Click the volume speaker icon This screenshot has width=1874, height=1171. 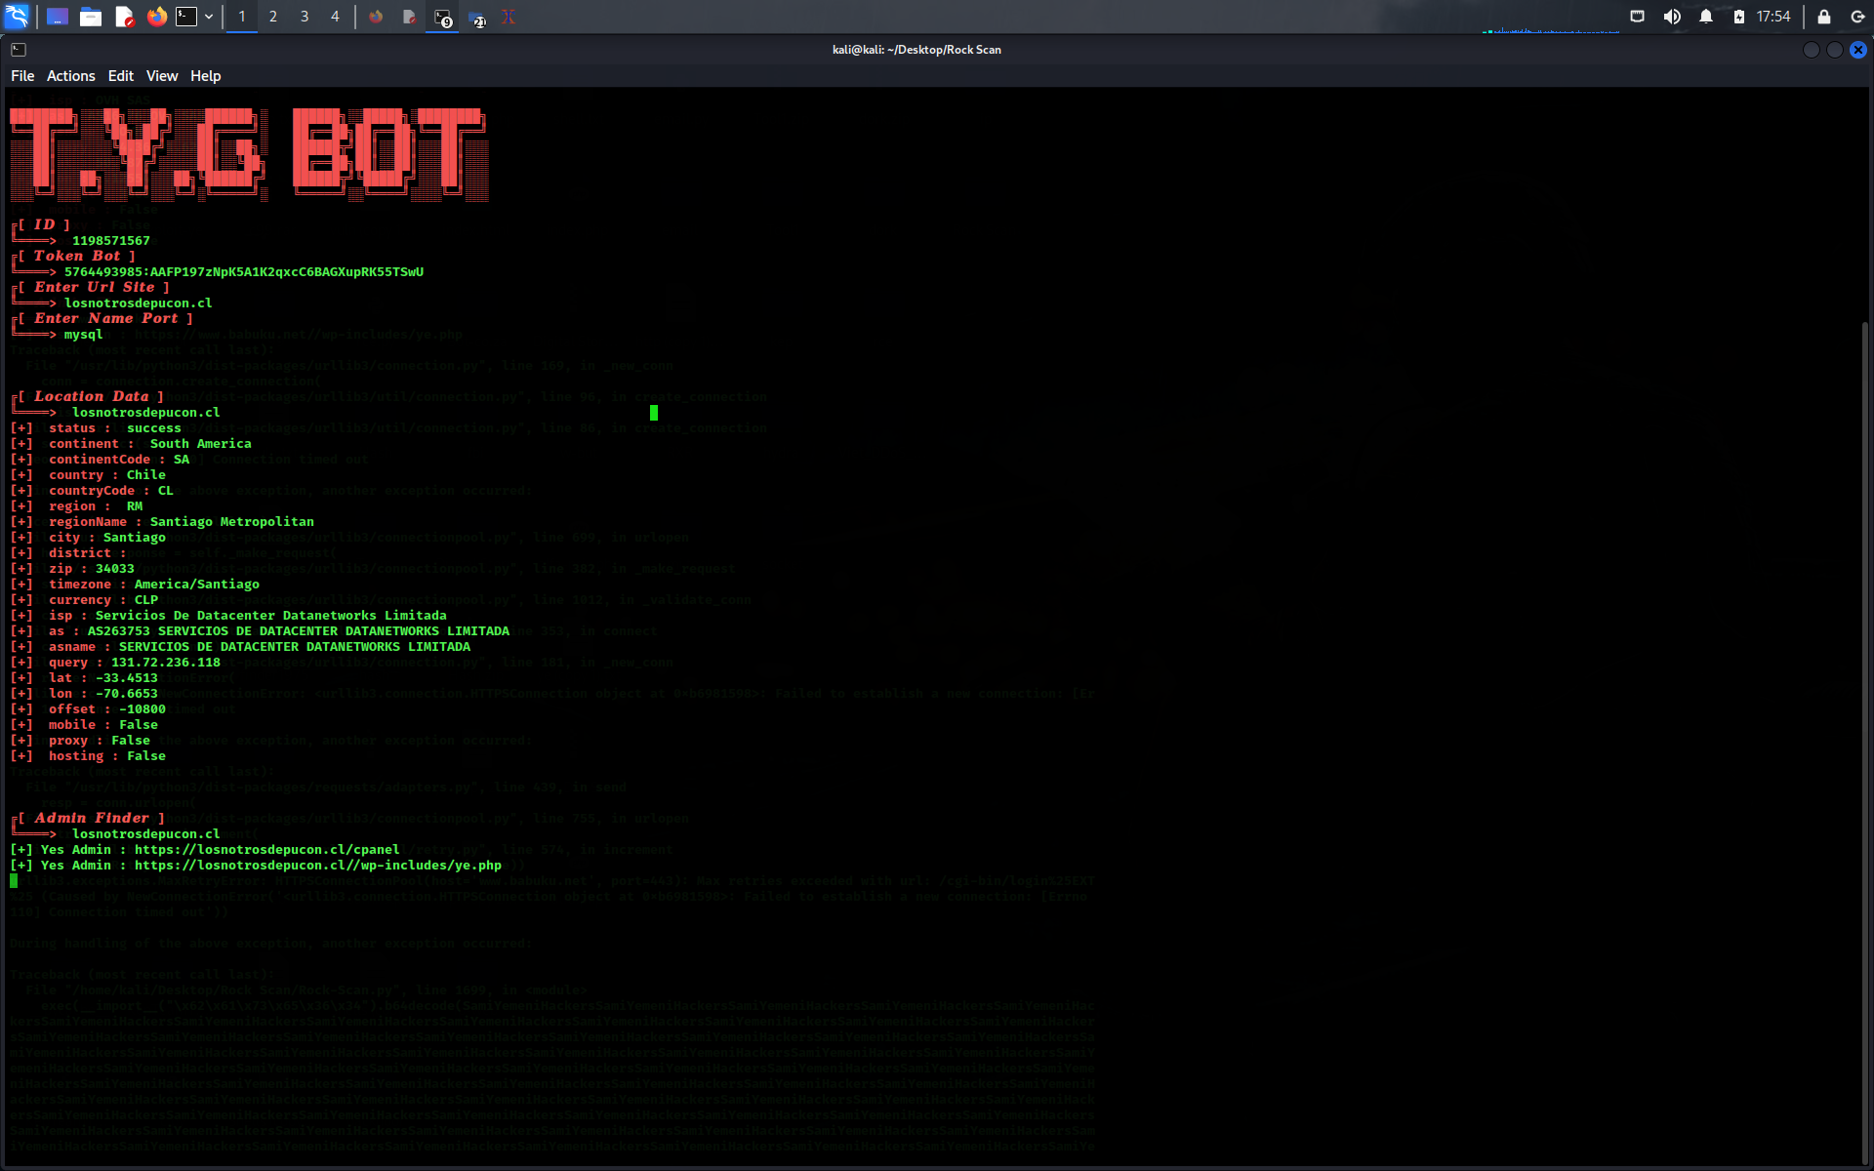click(x=1672, y=17)
